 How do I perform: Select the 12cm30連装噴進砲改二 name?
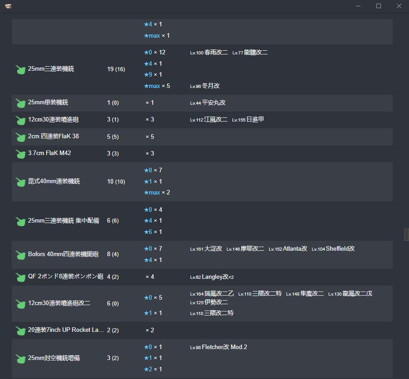(x=59, y=303)
